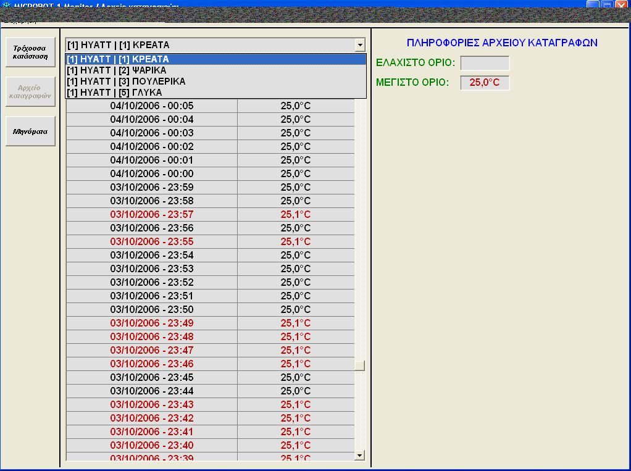This screenshot has height=471, width=631.
Task: Click temperature value of 04/10/2006 - 00:05 row
Action: 296,106
